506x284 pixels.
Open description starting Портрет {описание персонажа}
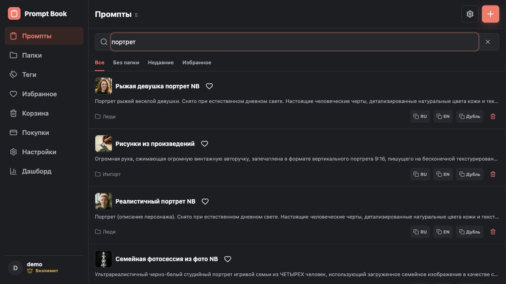pyautogui.click(x=297, y=217)
